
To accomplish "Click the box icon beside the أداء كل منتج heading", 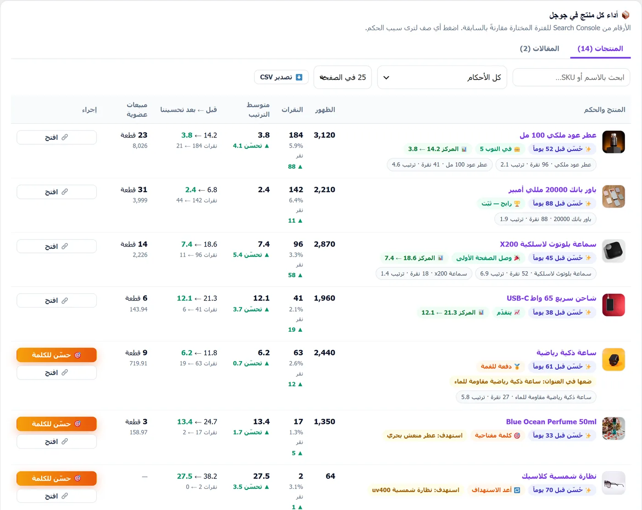I will click(x=625, y=15).
